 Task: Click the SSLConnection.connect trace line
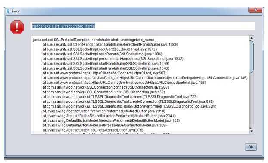tap(106, 87)
